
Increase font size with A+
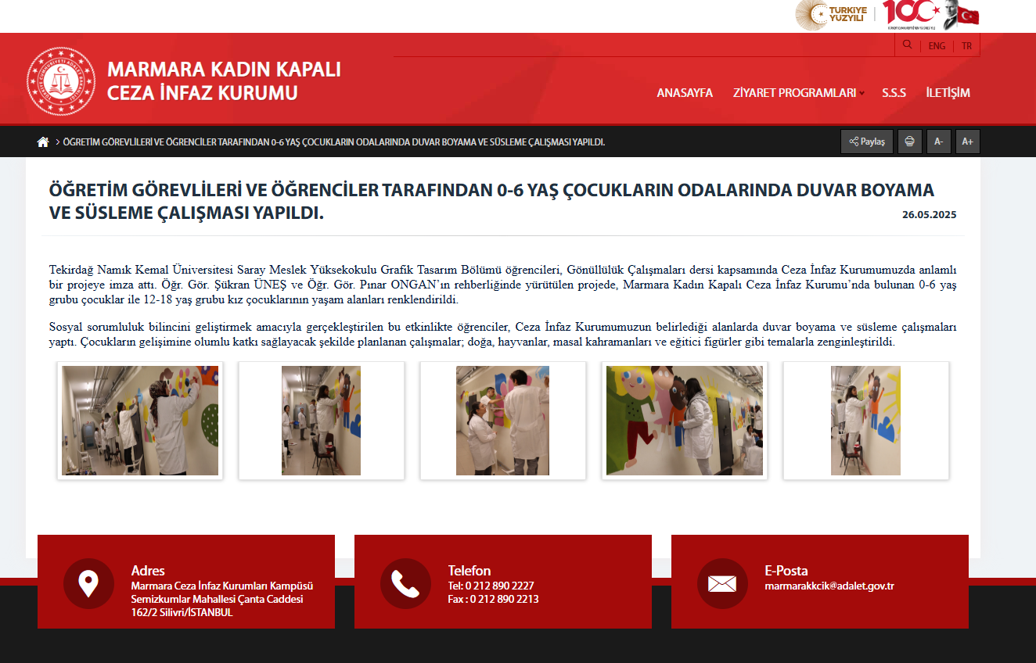968,142
